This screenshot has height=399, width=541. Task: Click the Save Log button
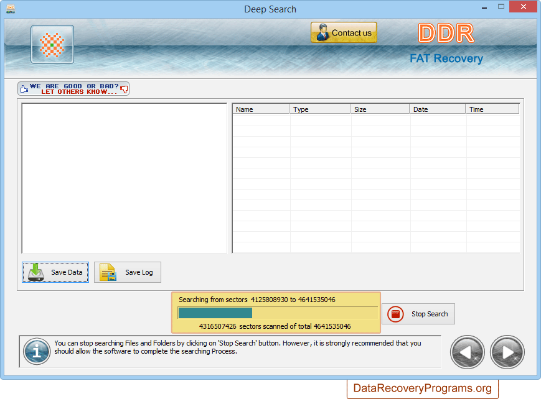click(128, 272)
